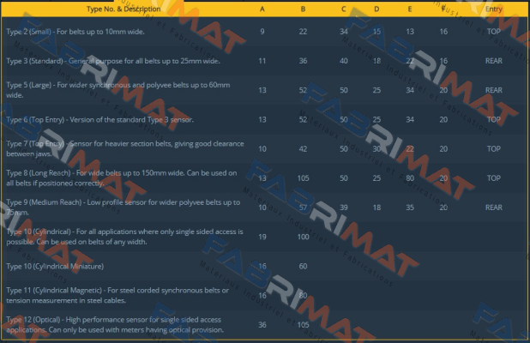Click the 'TOP' entry in Type 7 row

(x=494, y=149)
